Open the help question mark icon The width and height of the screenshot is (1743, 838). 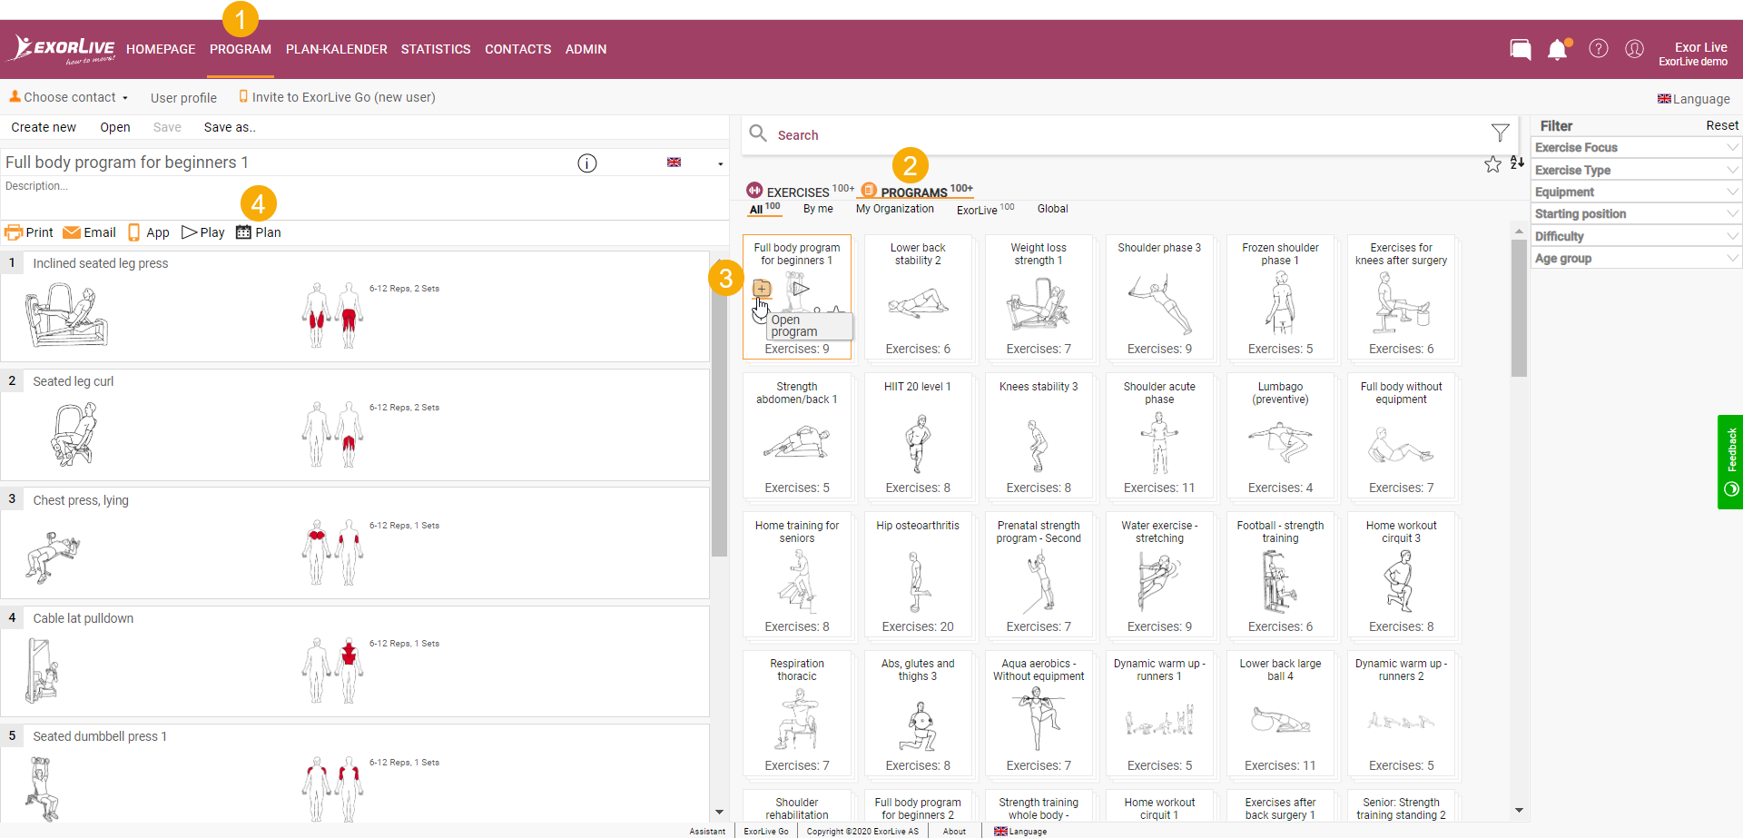coord(1599,49)
